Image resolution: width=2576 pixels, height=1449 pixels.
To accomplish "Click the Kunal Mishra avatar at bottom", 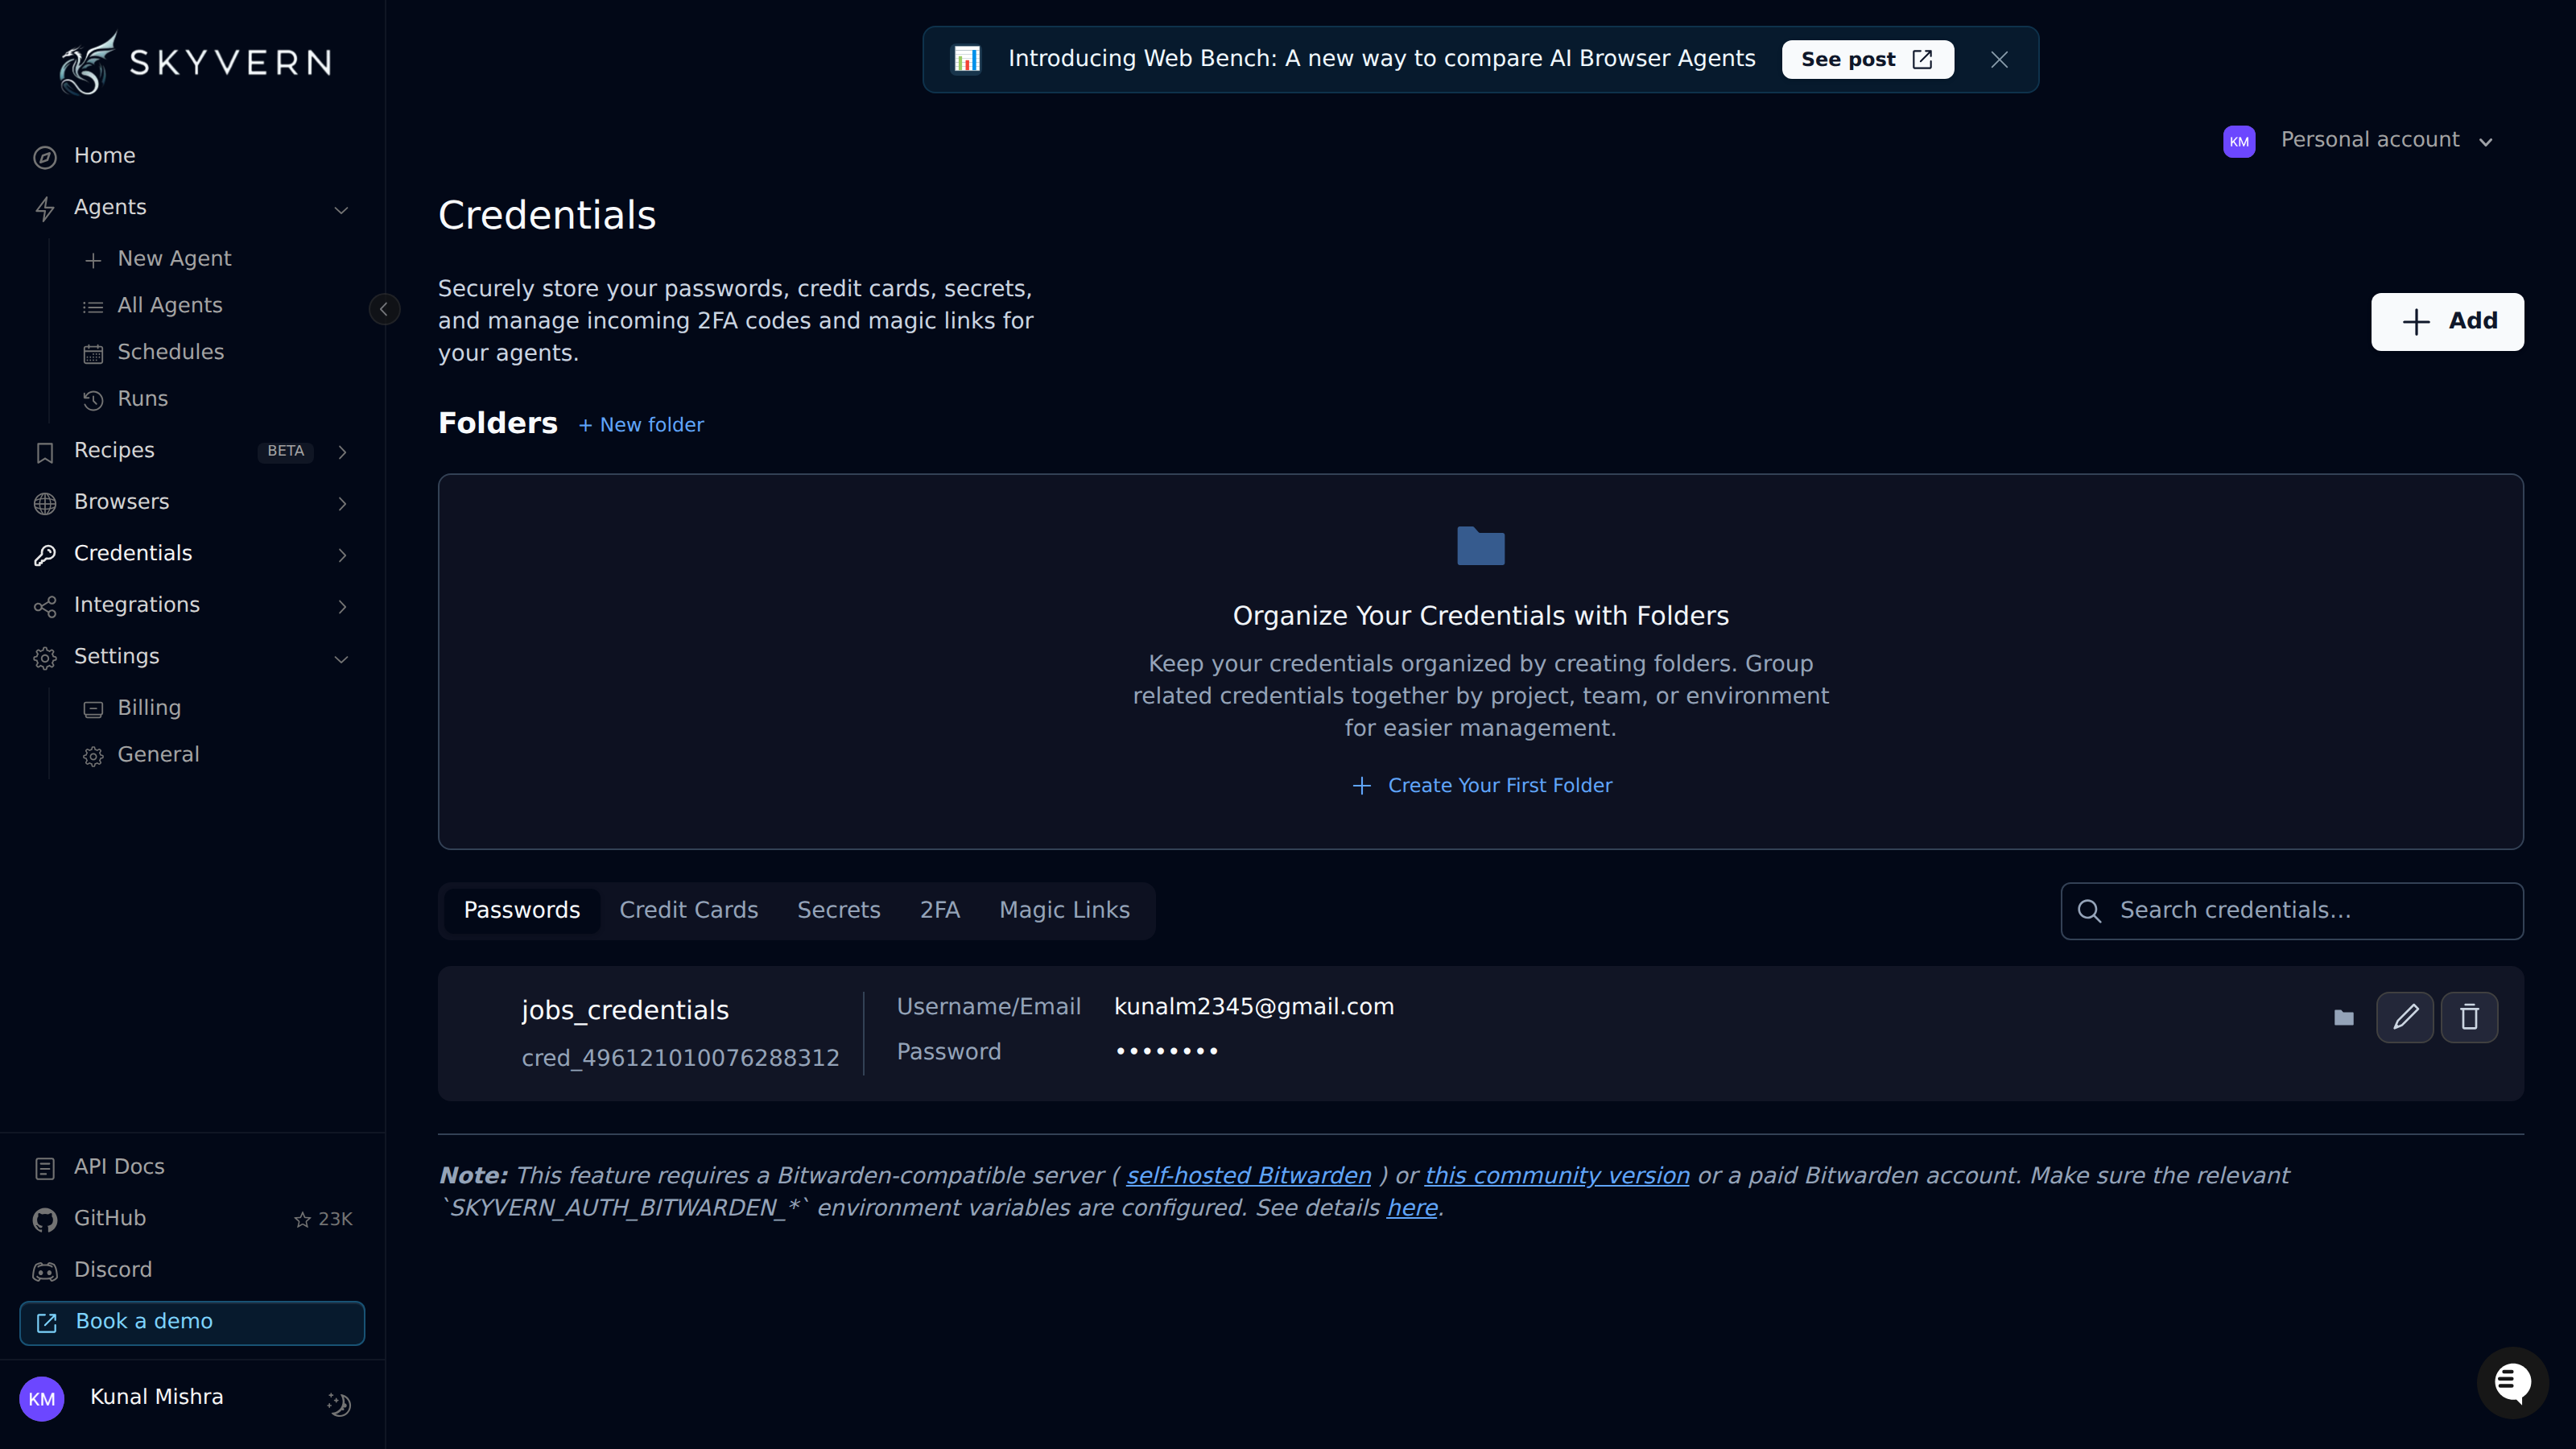I will pos(42,1399).
